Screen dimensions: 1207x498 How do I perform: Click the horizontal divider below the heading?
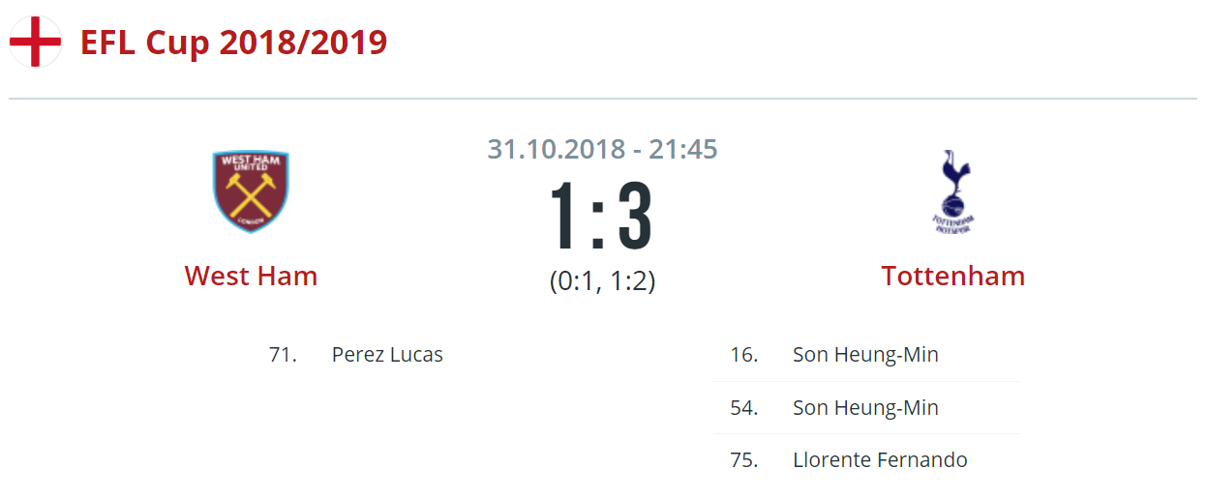(603, 99)
